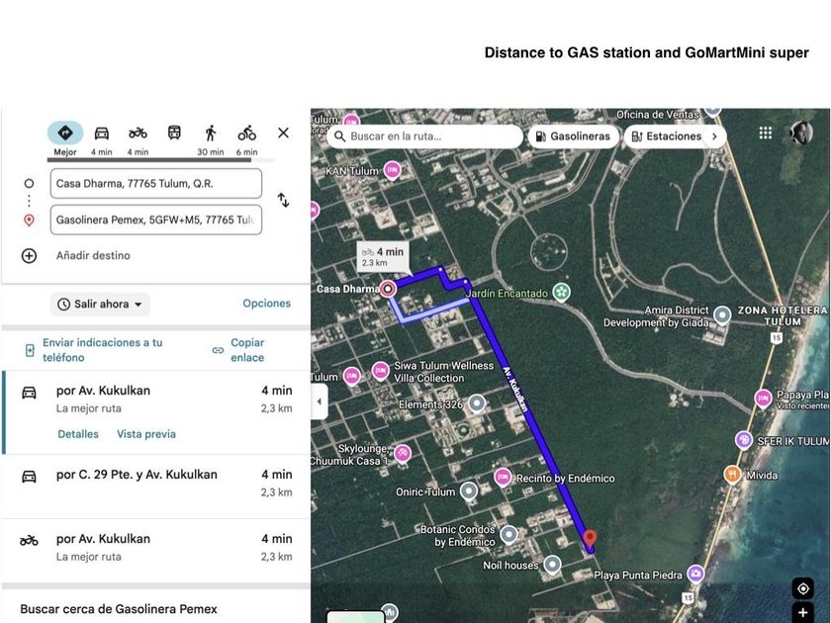Viewport: 831px width, 623px height.
Task: Click the Amira District marker
Action: (x=722, y=315)
